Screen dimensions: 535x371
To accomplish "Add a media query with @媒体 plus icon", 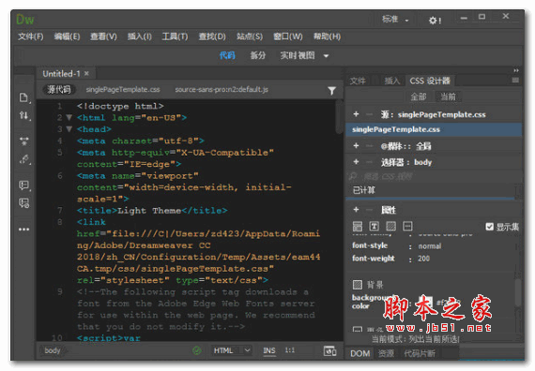I will (x=357, y=146).
